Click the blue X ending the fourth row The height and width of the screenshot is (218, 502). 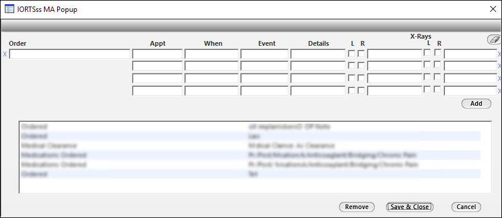[x=500, y=91]
